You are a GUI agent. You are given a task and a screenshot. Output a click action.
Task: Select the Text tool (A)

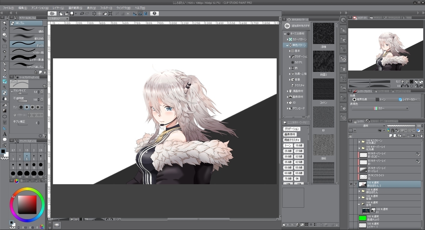[5, 134]
